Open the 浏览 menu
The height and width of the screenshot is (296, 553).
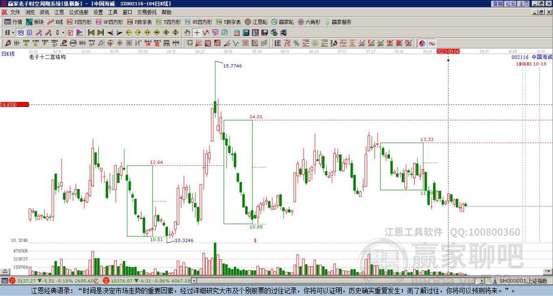coord(30,12)
